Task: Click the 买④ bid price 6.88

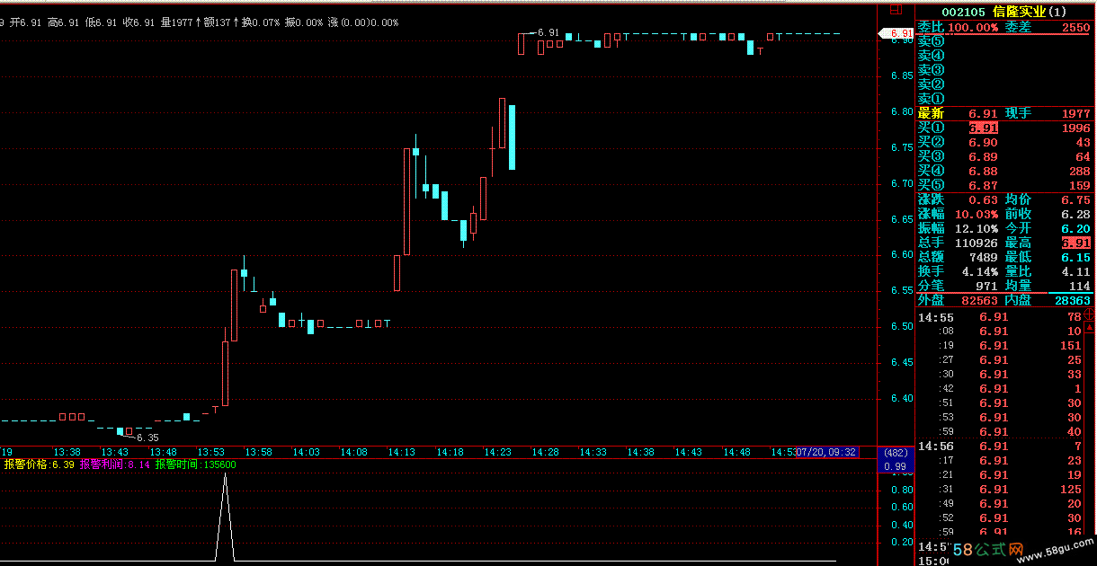Action: click(983, 171)
